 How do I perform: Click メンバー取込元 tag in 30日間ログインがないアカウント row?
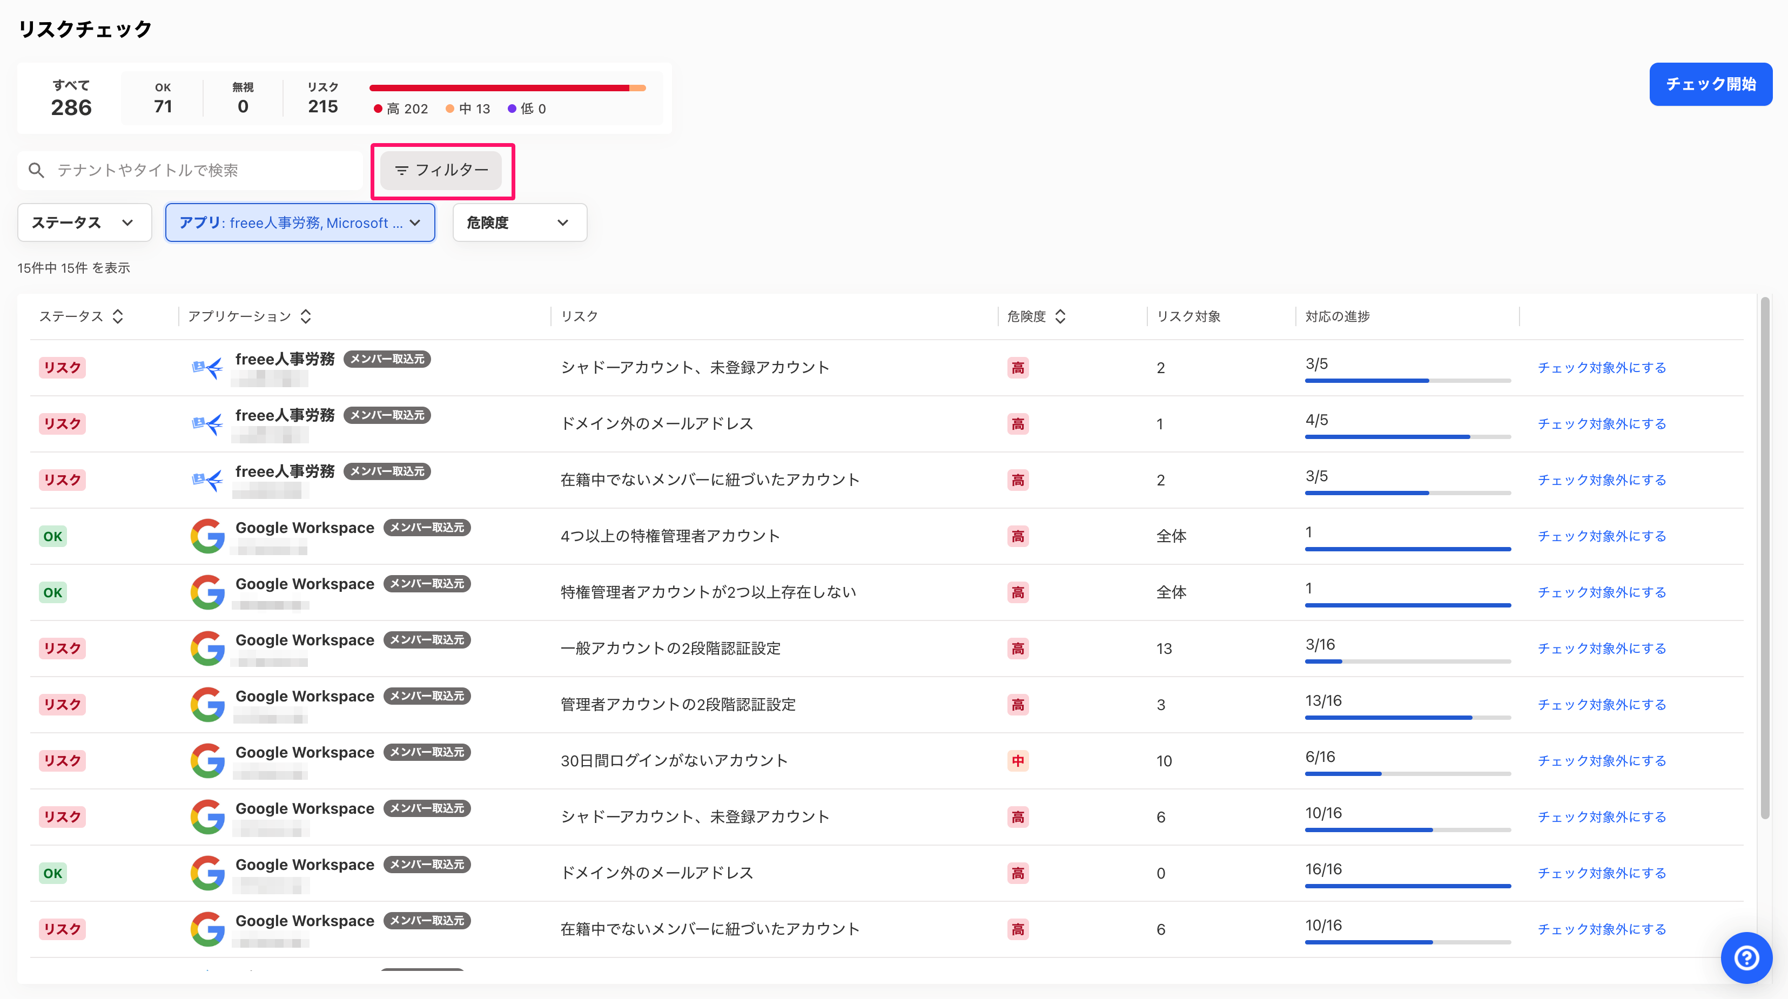(x=427, y=752)
